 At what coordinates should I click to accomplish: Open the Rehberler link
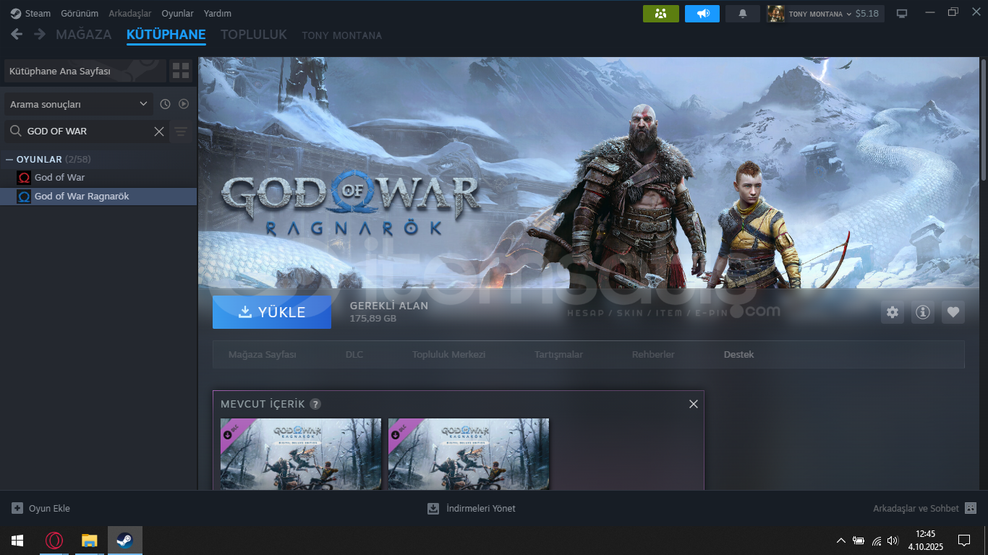[653, 355]
